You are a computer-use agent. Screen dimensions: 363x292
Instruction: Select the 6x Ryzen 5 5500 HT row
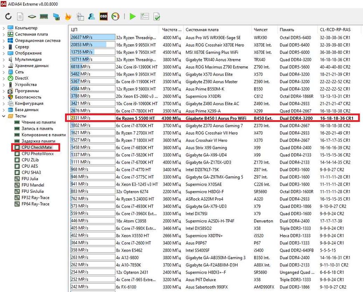click(213, 118)
